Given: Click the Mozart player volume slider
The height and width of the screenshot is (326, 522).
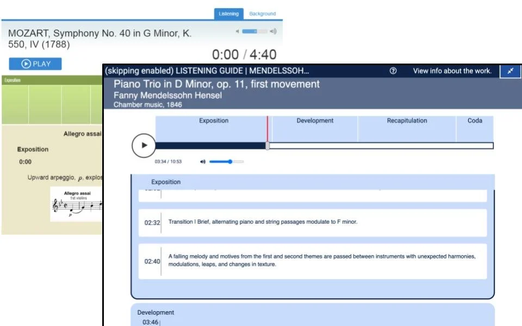Looking at the screenshot, I should pyautogui.click(x=254, y=32).
